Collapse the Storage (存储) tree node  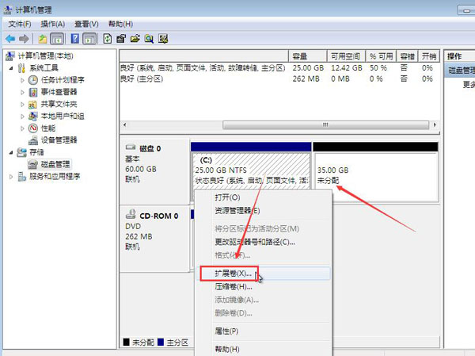click(x=11, y=152)
